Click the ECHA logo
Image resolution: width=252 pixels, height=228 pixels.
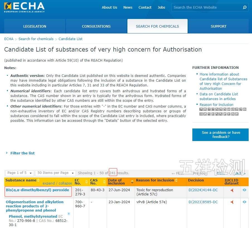click(x=24, y=8)
